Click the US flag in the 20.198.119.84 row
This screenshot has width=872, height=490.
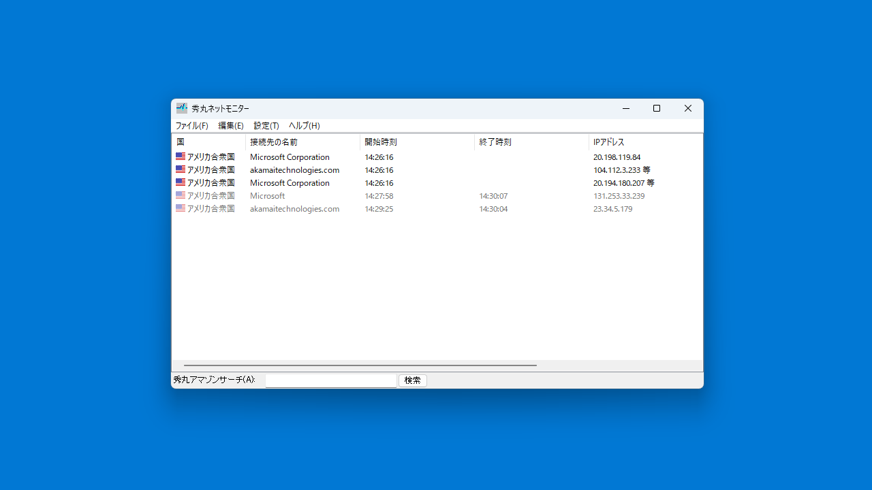[181, 157]
